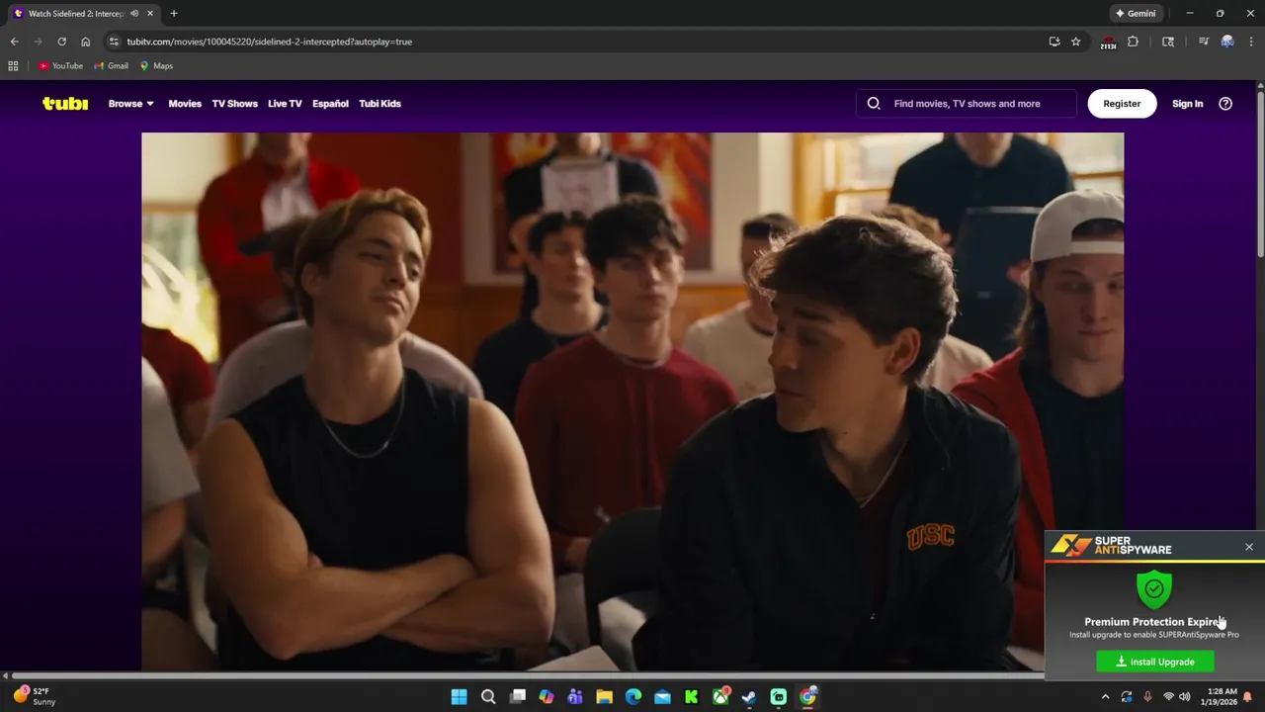Open the Gmail bookmark
Screen dimensions: 1265x712
click(x=111, y=66)
